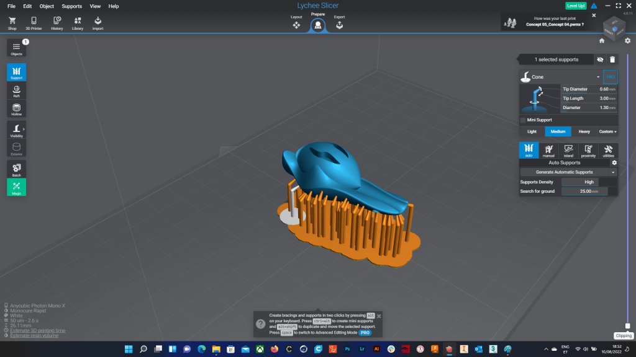Screen dimensions: 636x357
Task: Enable the Mini Support checkbox
Action: click(523, 120)
